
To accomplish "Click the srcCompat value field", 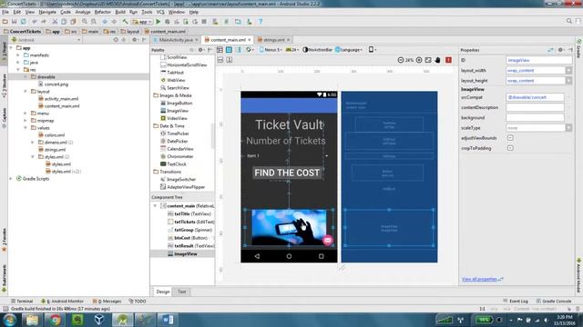I will 535,97.
